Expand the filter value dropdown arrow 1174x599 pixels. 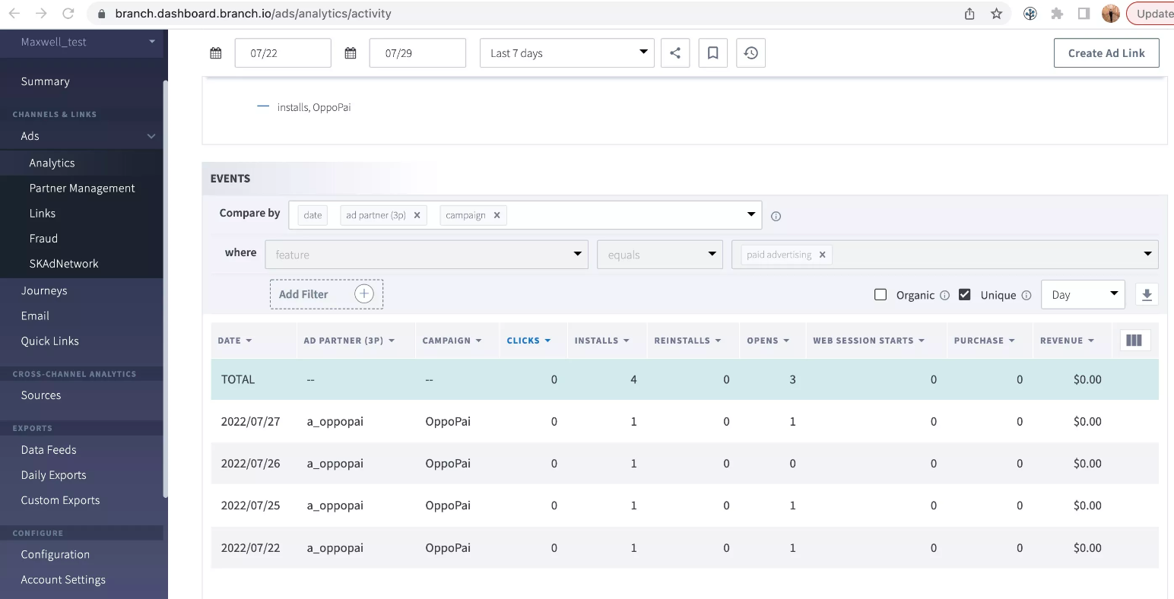[1147, 254]
